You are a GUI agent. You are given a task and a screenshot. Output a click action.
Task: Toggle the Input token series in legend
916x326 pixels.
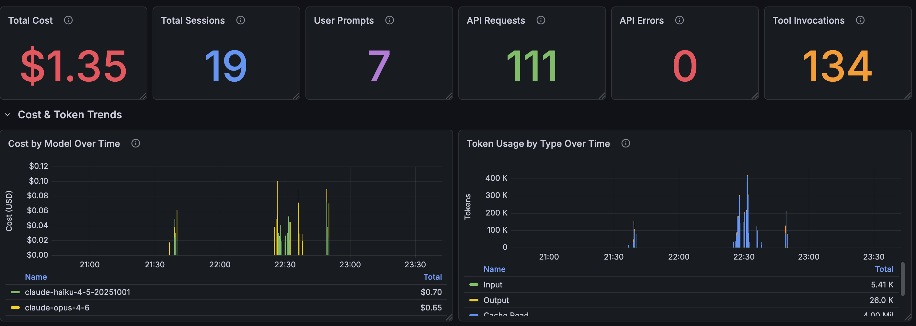coord(492,285)
